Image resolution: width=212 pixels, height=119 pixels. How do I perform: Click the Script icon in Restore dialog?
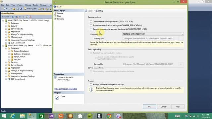pyautogui.click(x=86, y=11)
